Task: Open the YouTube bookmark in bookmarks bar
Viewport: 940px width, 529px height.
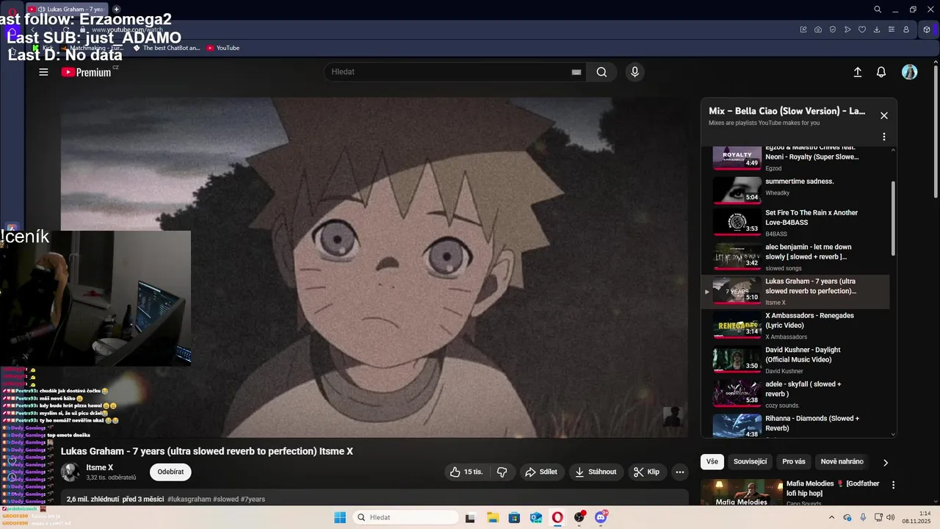Action: click(223, 48)
